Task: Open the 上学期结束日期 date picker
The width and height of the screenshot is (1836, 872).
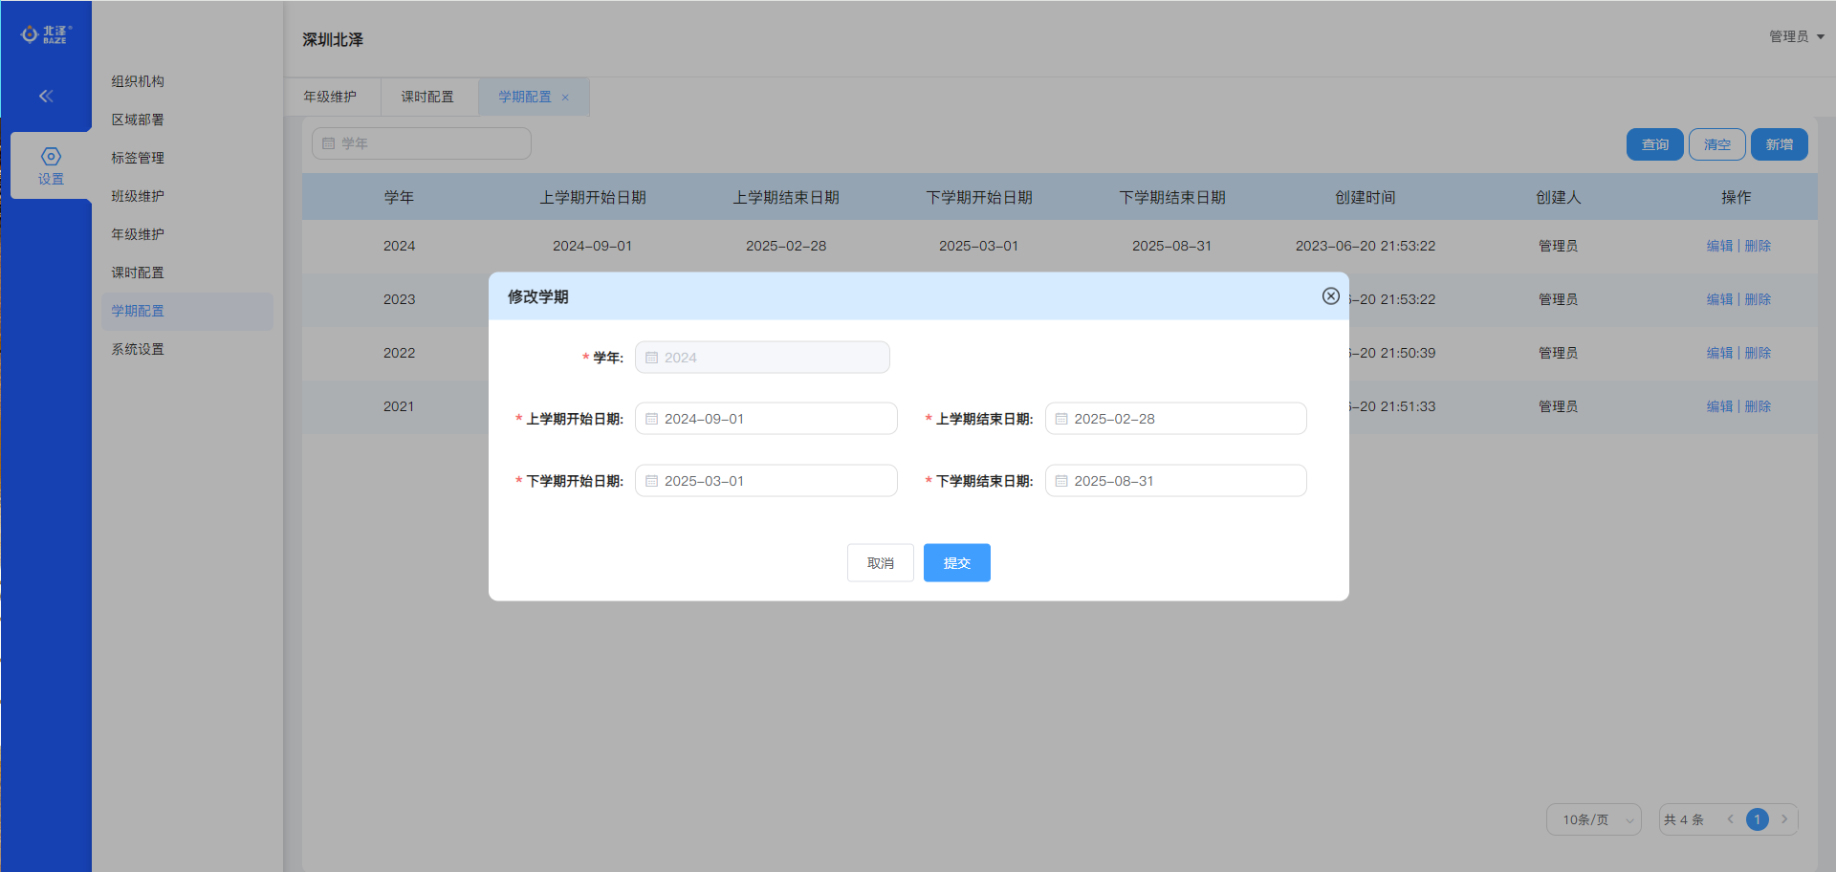Action: (1175, 419)
